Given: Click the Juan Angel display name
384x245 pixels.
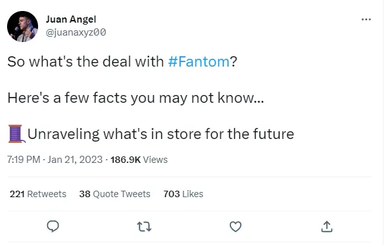Looking at the screenshot, I should click(71, 19).
